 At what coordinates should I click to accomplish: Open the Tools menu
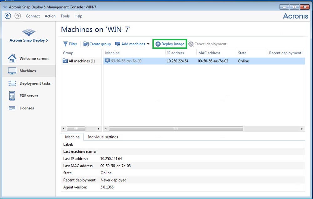[65, 16]
